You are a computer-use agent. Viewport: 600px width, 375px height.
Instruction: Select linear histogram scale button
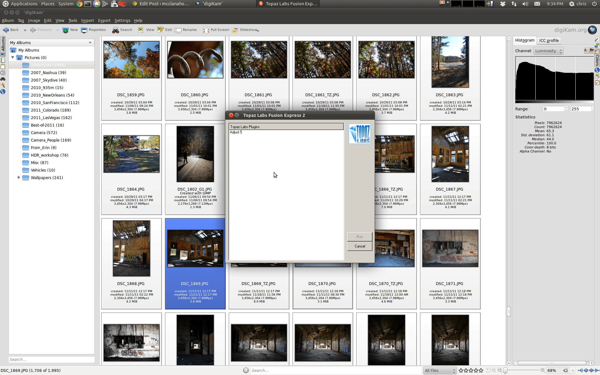(587, 50)
